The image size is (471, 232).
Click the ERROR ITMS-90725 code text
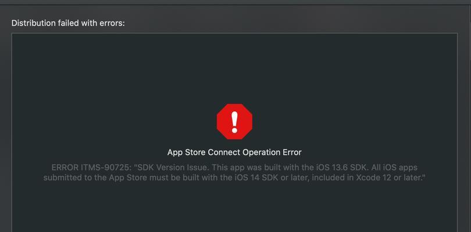[92, 167]
